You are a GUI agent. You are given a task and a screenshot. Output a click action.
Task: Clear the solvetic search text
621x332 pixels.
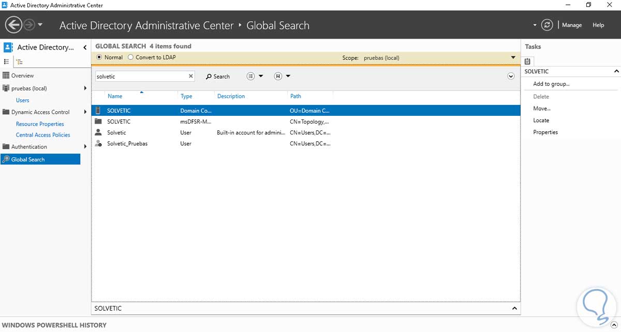tap(190, 76)
